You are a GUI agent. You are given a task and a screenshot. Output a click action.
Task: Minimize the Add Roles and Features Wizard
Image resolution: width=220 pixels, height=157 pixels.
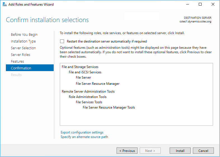point(187,4)
